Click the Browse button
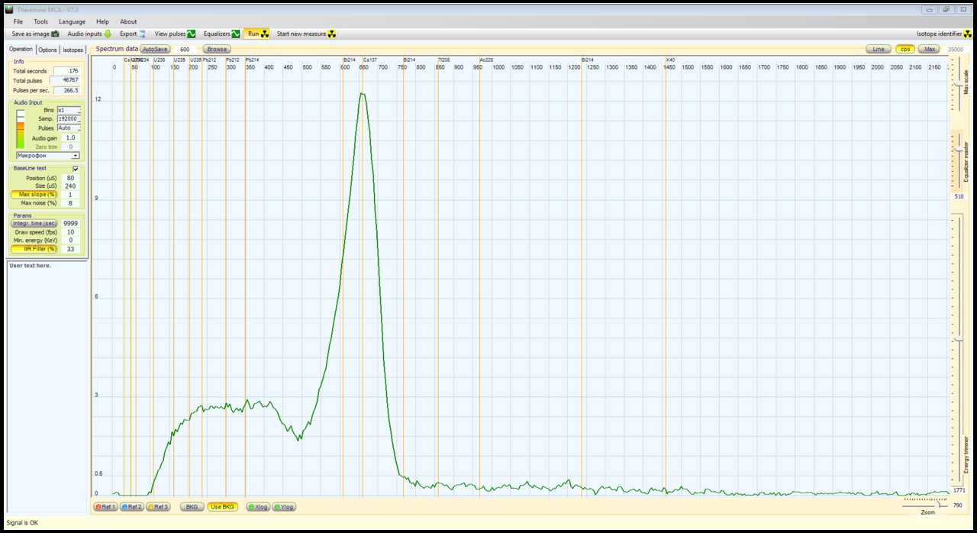 217,49
